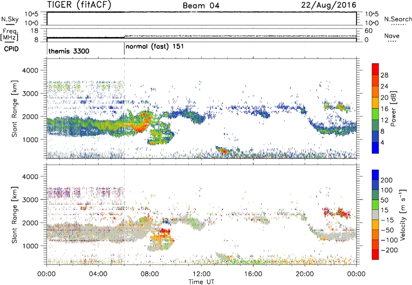This screenshot has width=412, height=285.
Task: Click the N.Sky axis label
Action: point(10,19)
